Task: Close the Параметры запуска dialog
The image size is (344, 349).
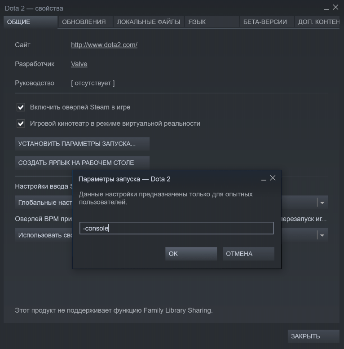Action: tap(273, 178)
